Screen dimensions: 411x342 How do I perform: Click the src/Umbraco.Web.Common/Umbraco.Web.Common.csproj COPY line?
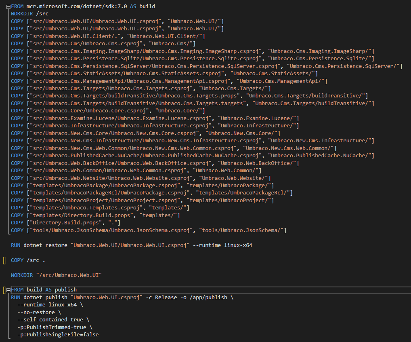point(136,171)
